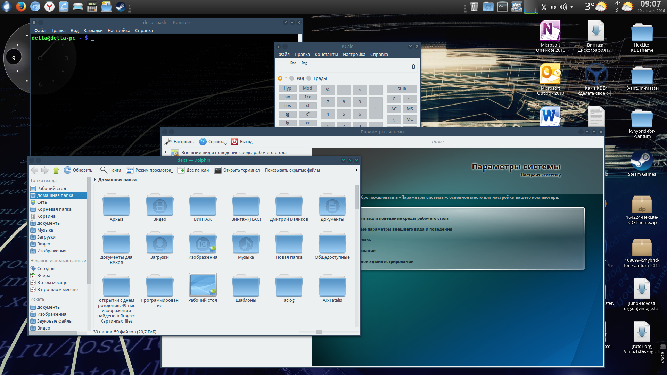Select the Рад angle mode radio button
Screen dimensions: 667x375
point(292,78)
